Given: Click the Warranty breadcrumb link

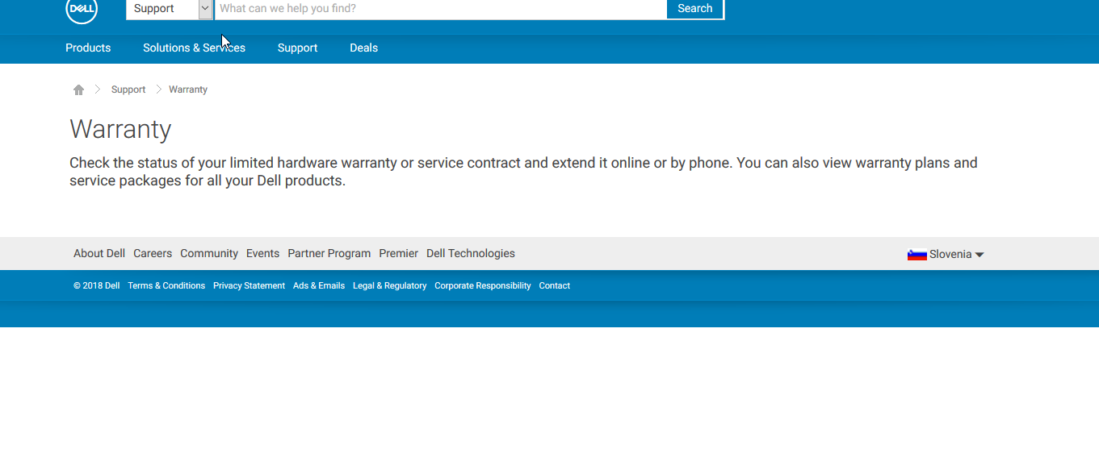Looking at the screenshot, I should (x=188, y=89).
